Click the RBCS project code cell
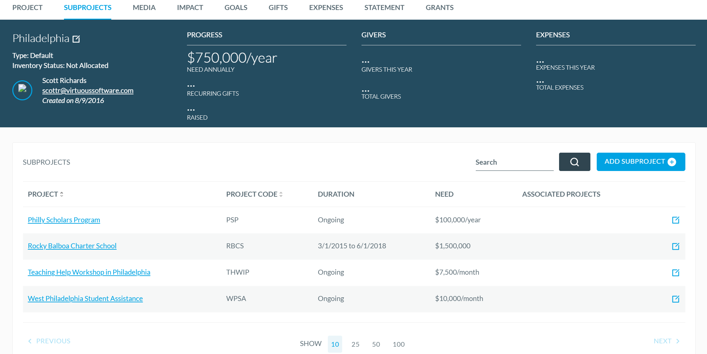 pyautogui.click(x=235, y=246)
